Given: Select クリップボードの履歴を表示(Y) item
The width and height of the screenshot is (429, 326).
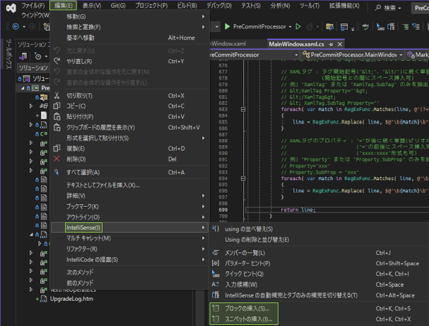Looking at the screenshot, I should [130, 128].
